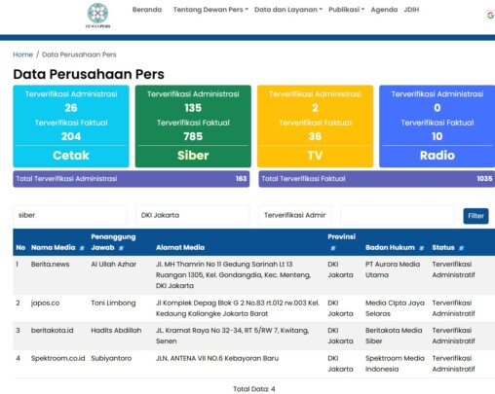Click the Alamat Media column header
The width and height of the screenshot is (495, 394).
[180, 247]
